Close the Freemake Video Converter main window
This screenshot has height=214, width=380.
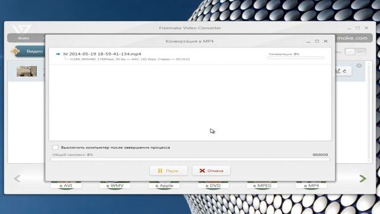(x=366, y=28)
